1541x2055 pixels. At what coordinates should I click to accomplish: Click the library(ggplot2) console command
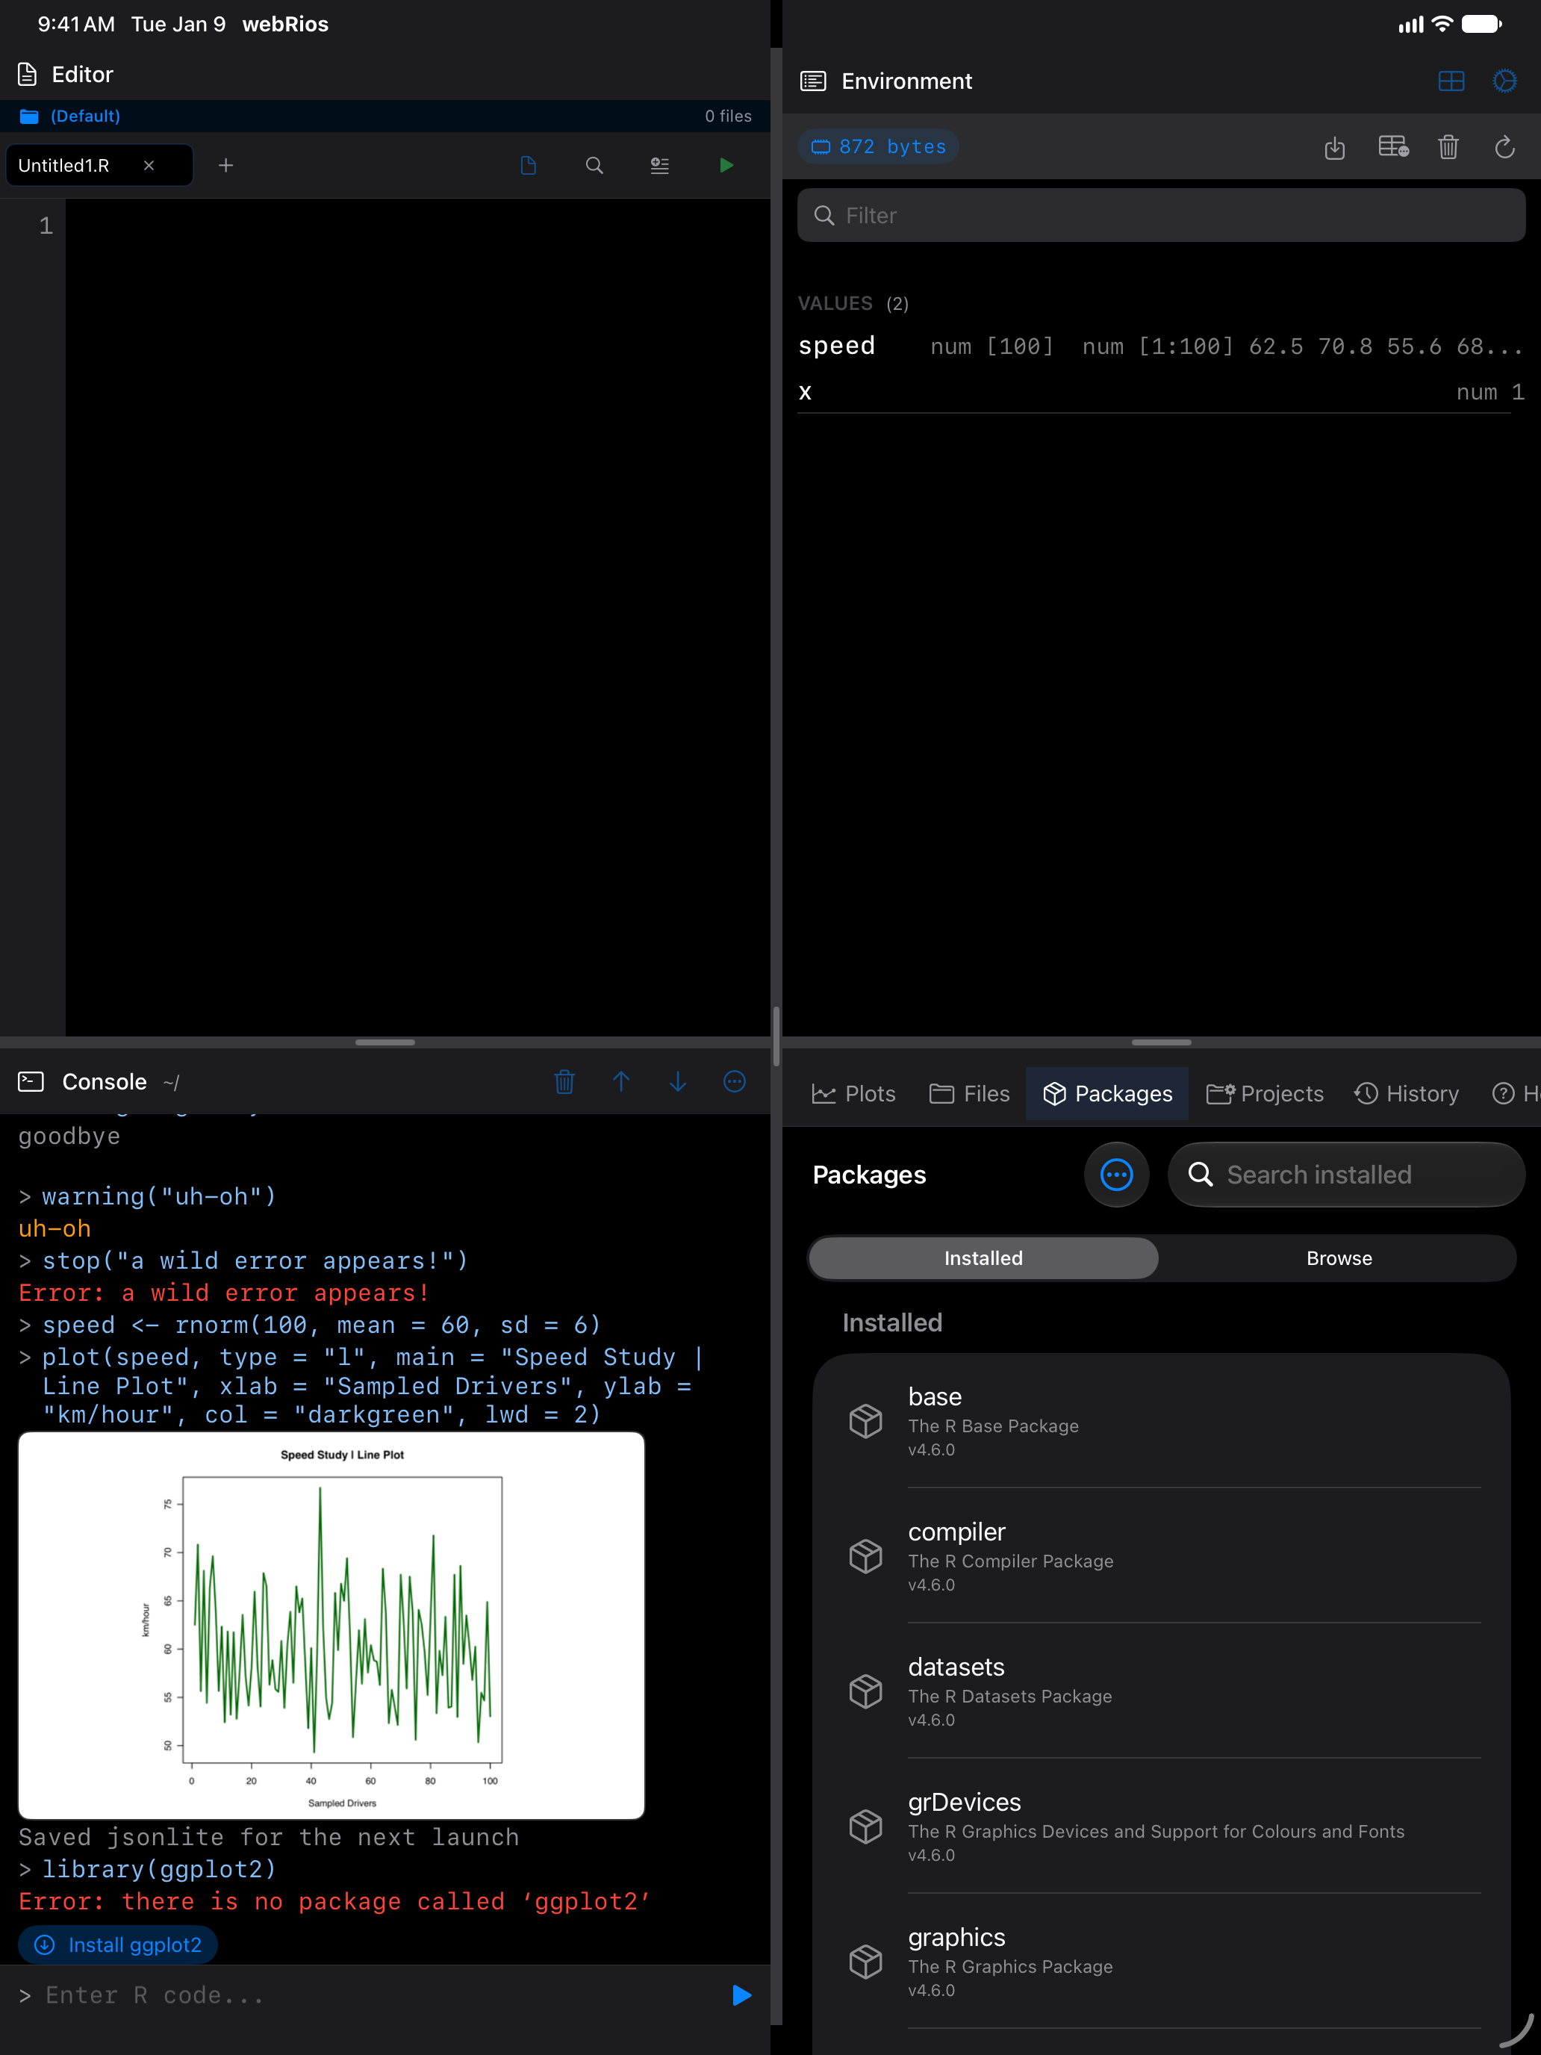[x=159, y=1869]
